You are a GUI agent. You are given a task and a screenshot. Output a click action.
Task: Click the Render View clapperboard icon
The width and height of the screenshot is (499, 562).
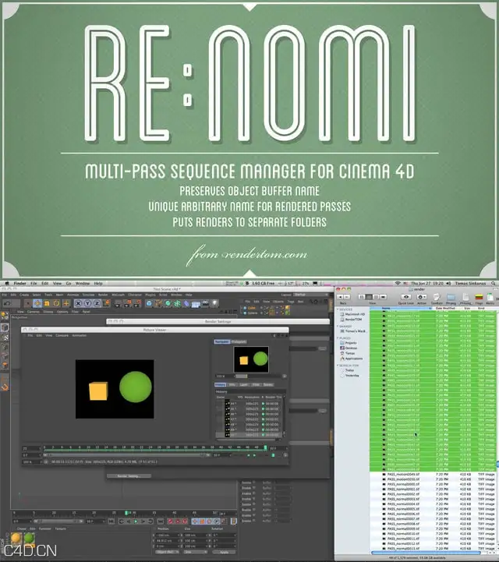[118, 303]
